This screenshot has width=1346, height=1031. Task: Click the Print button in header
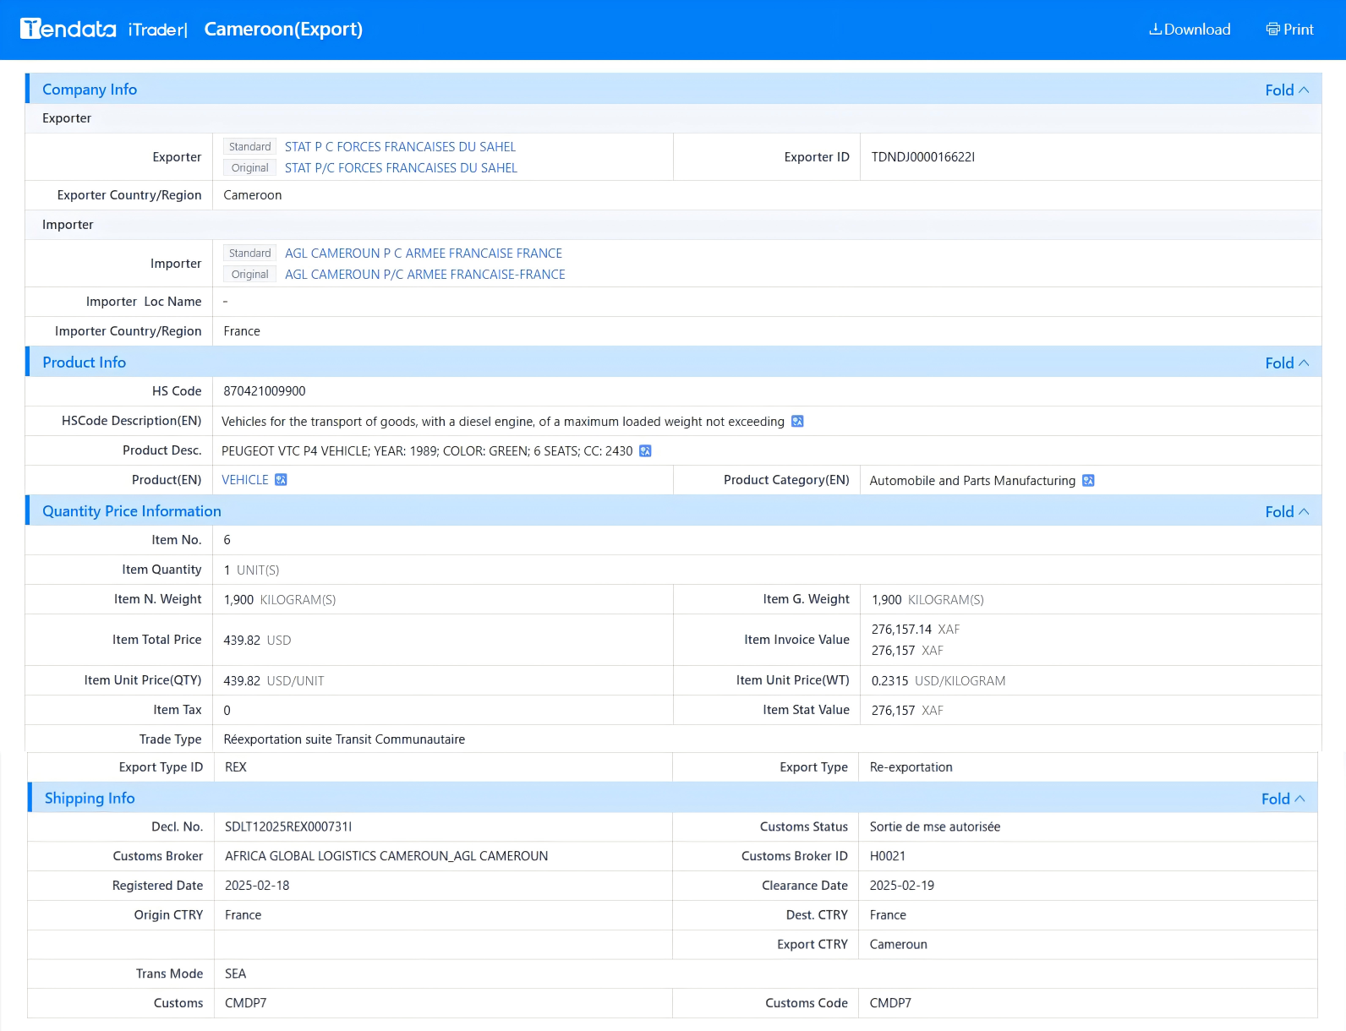click(x=1289, y=29)
